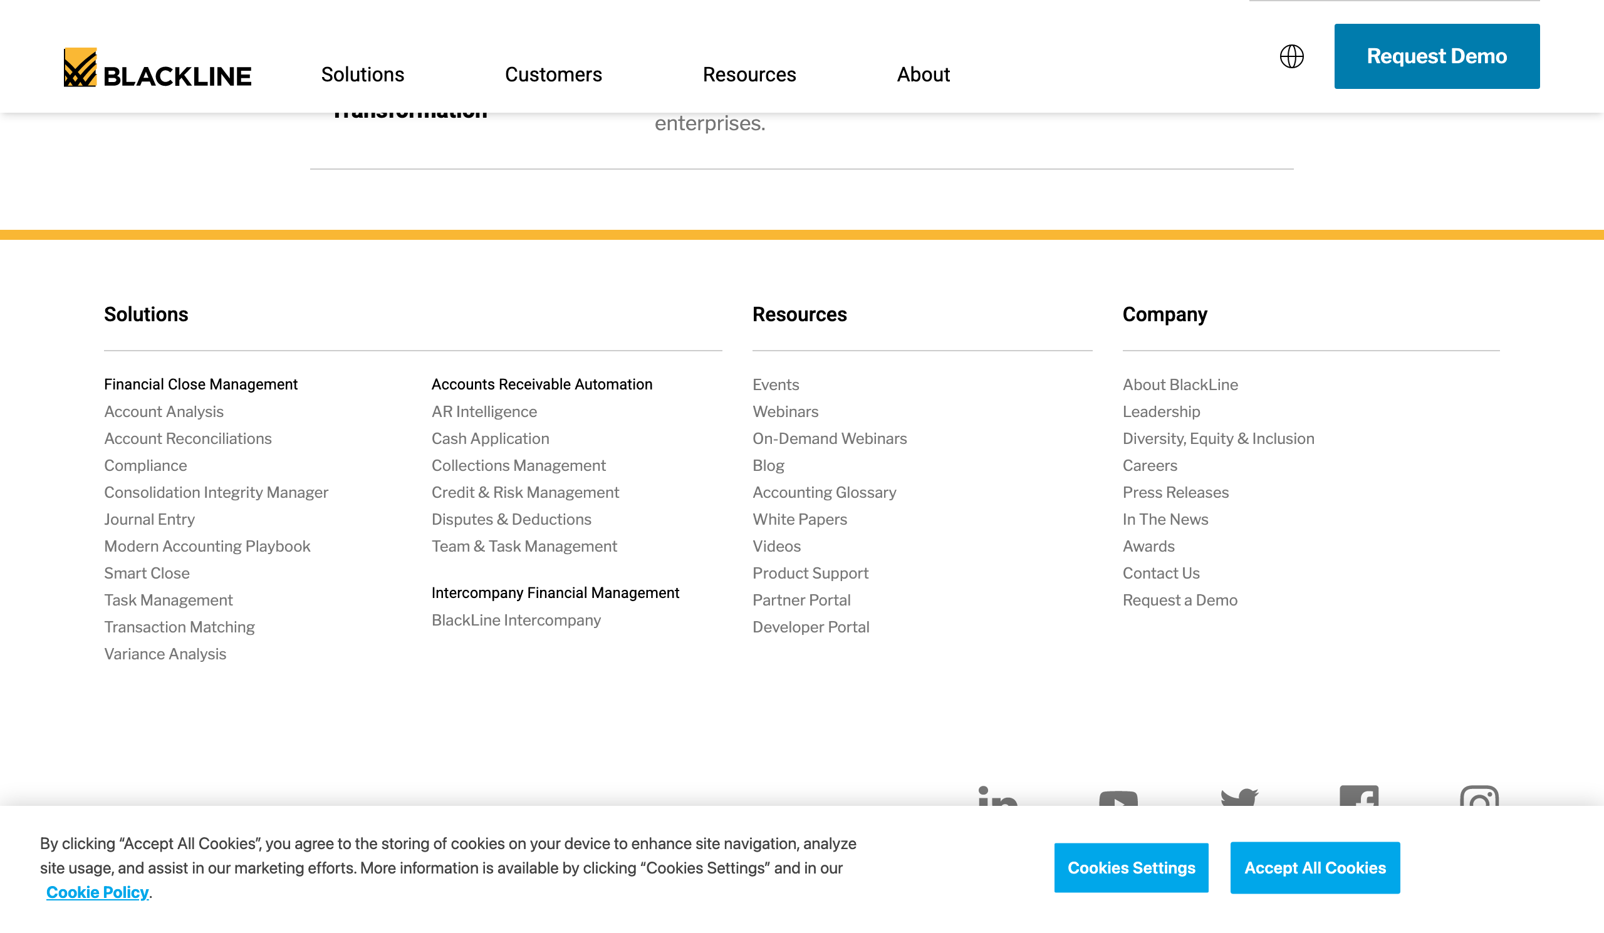Open Account Reconciliations link

click(x=188, y=438)
